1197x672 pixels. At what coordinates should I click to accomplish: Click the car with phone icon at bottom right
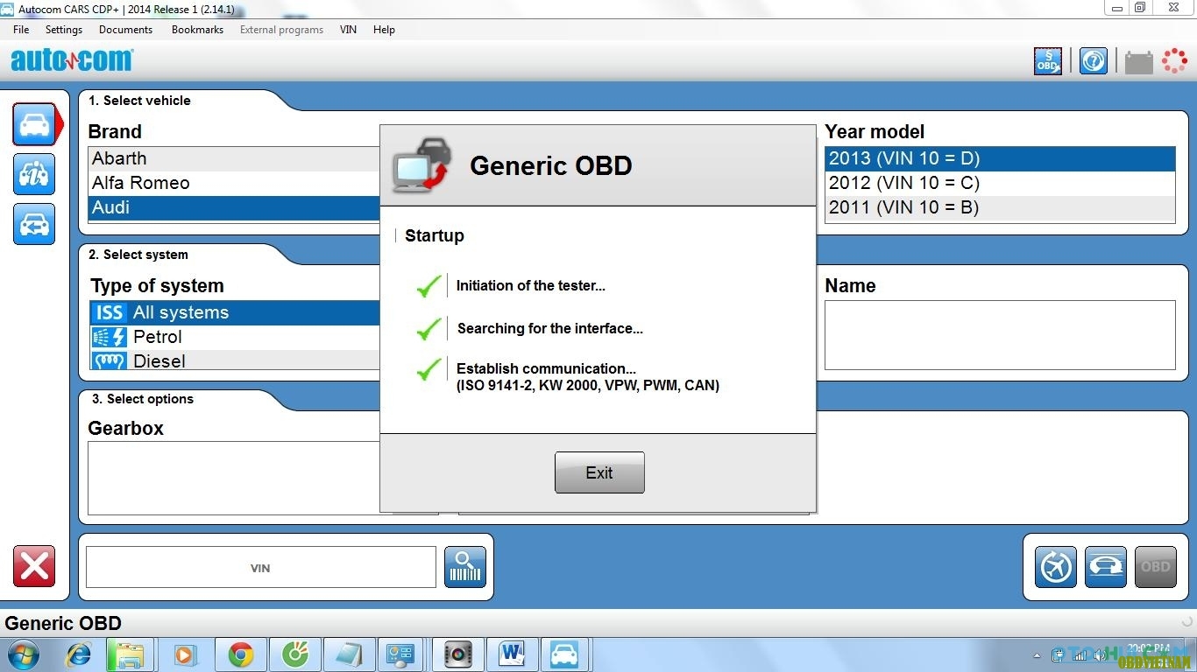(x=1106, y=566)
